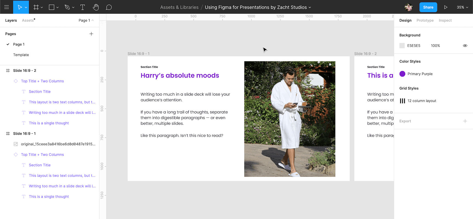Screen dimensions: 473x219
Task: Open the hamburger main menu
Action: point(7,7)
